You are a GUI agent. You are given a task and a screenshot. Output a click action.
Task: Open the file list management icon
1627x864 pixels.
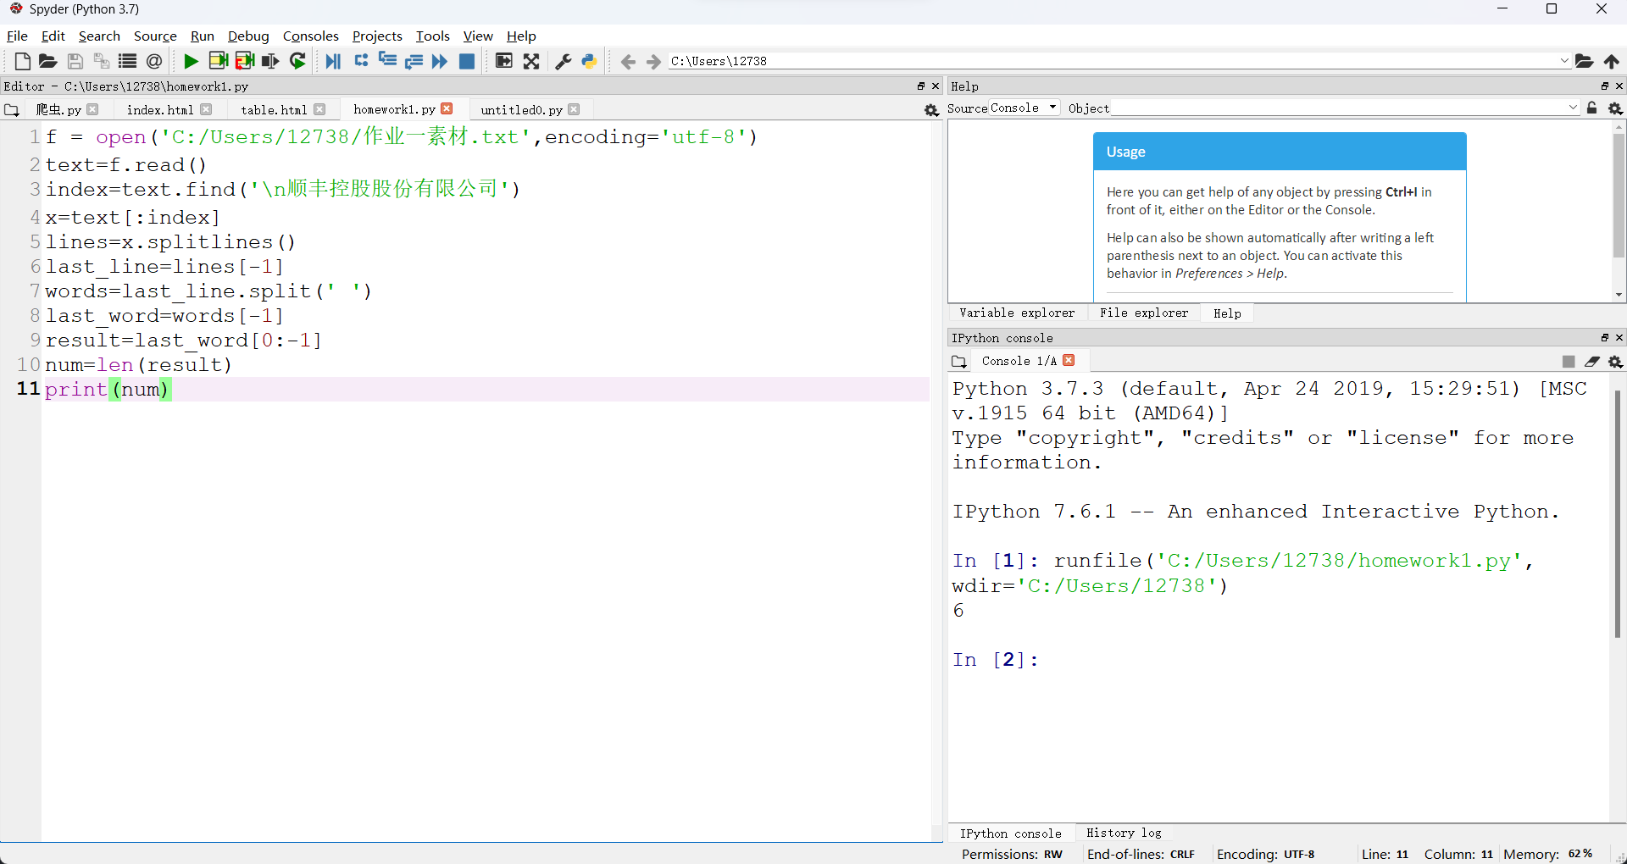click(x=127, y=61)
